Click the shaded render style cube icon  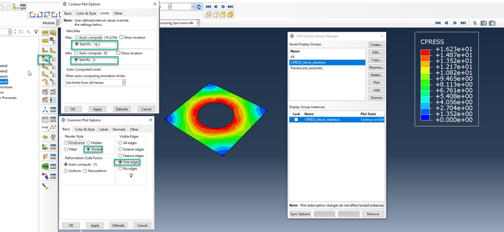click(x=230, y=14)
